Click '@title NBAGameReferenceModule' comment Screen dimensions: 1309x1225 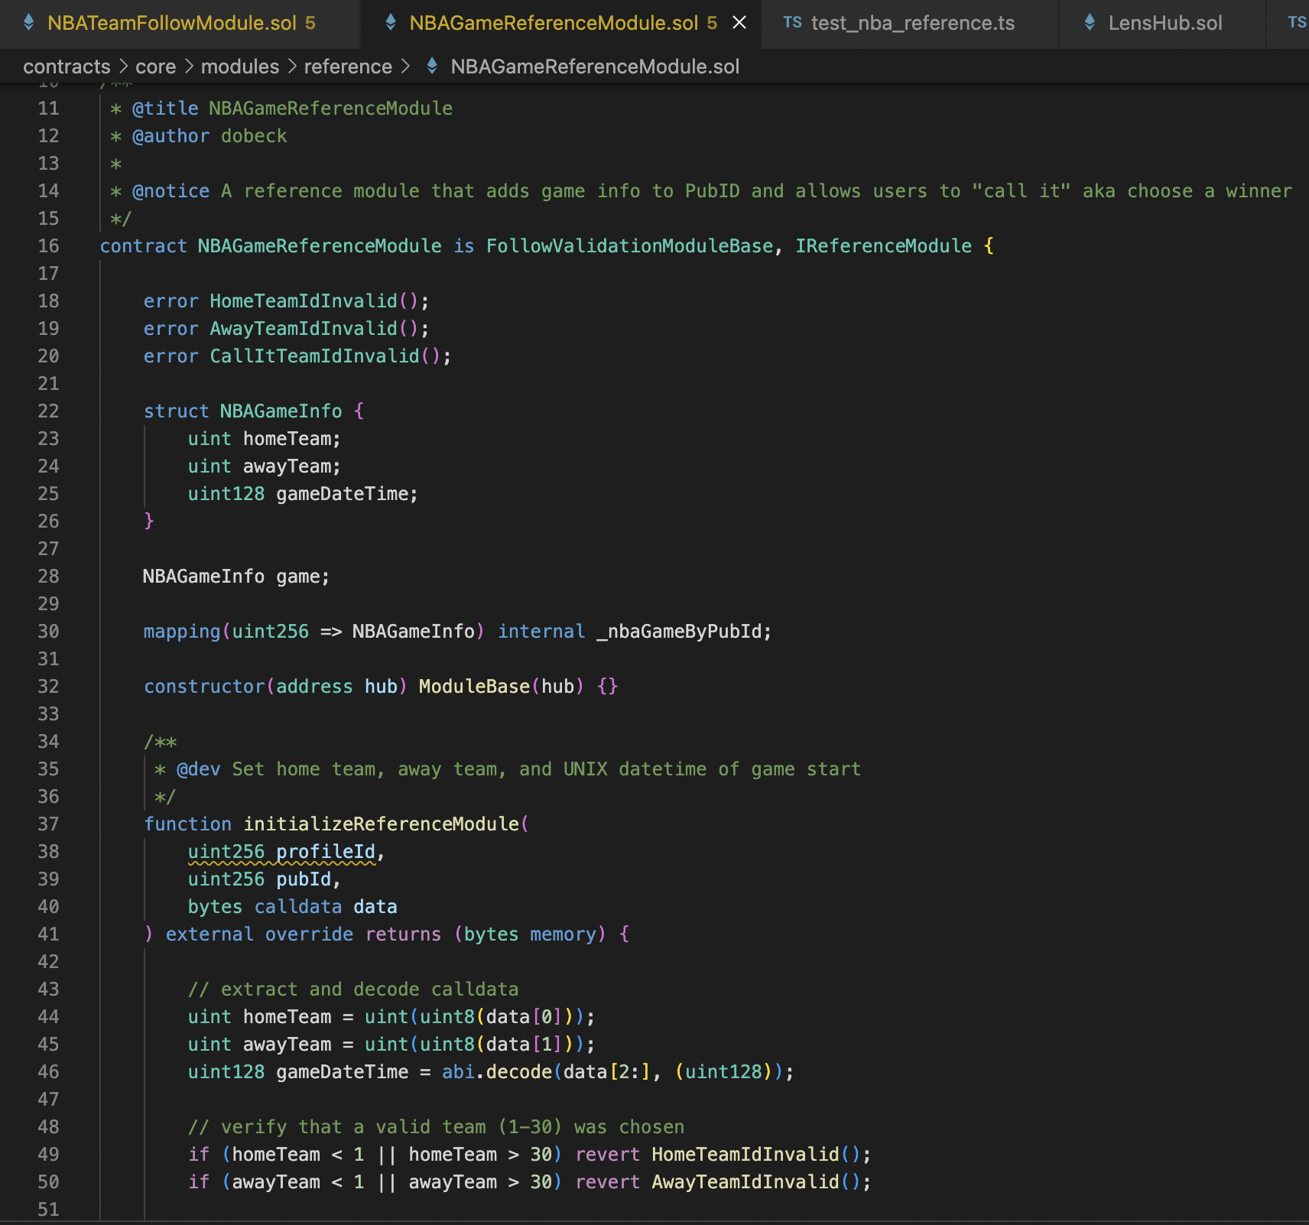pos(292,109)
